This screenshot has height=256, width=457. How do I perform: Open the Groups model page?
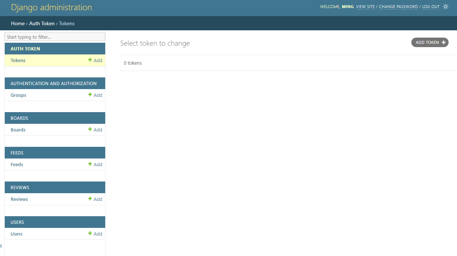pos(18,95)
